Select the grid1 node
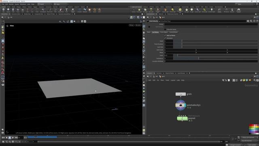Image resolution: width=259 pixels, height=146 pixels. tap(180, 94)
